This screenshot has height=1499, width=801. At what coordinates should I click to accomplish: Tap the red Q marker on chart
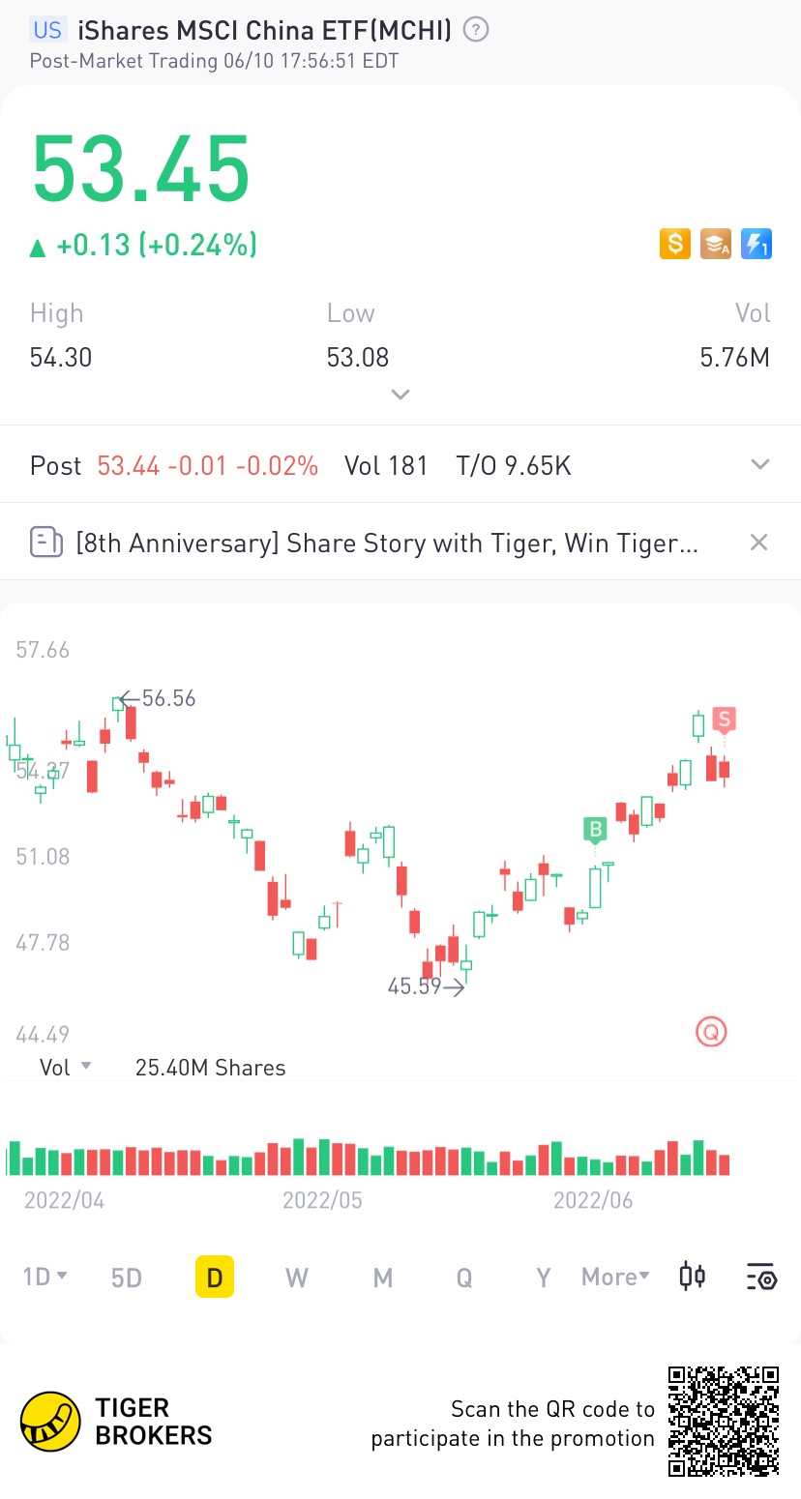[x=711, y=1032]
